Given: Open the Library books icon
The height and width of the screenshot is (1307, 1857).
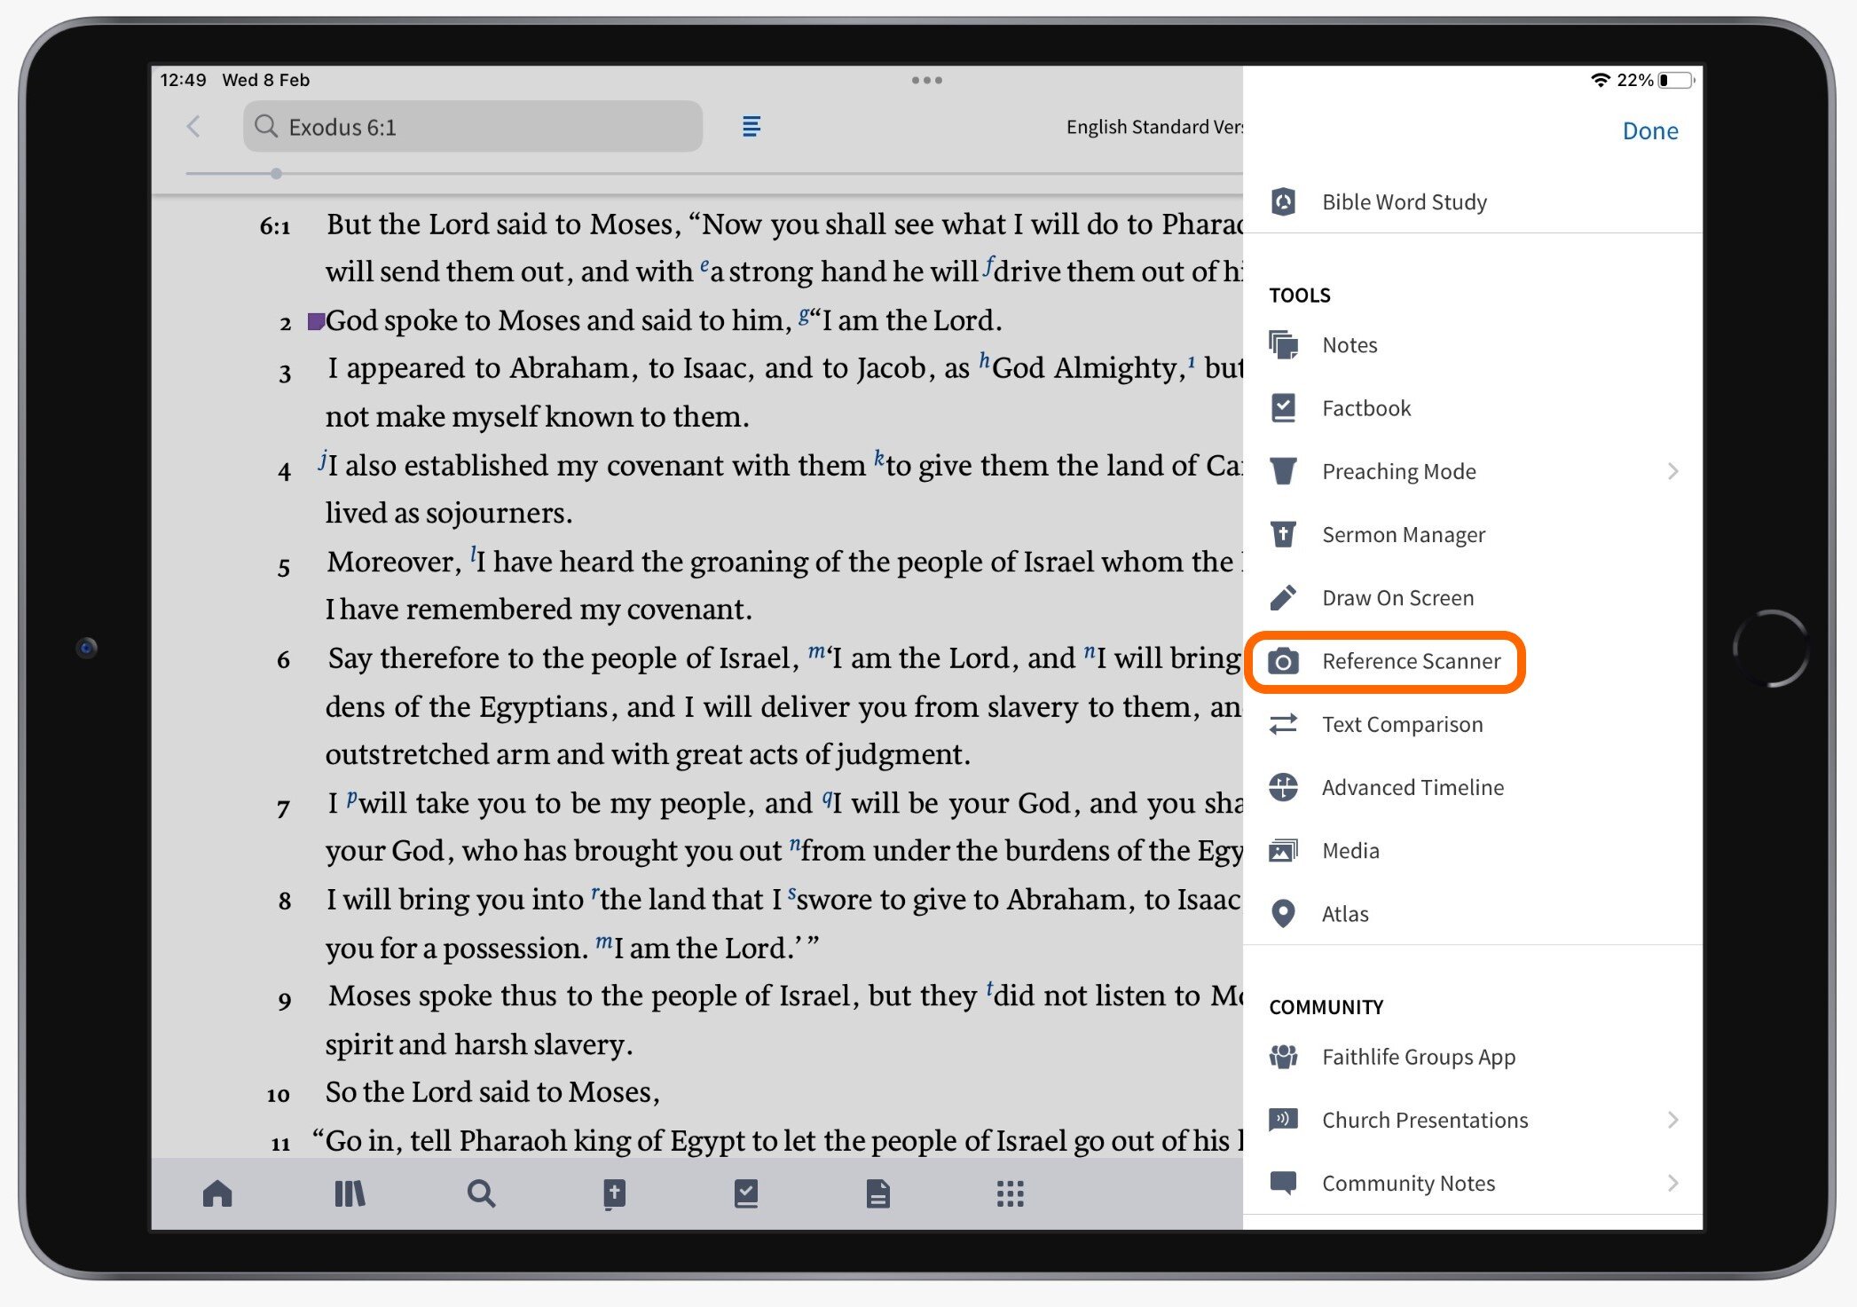Looking at the screenshot, I should click(350, 1193).
